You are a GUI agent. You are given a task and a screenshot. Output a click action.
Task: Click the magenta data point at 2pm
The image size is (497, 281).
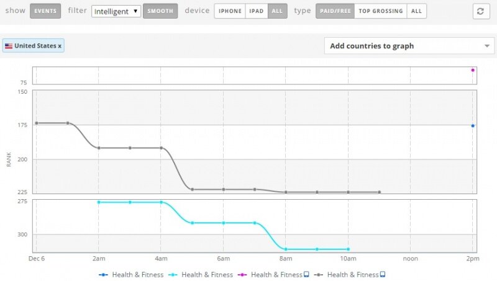473,70
